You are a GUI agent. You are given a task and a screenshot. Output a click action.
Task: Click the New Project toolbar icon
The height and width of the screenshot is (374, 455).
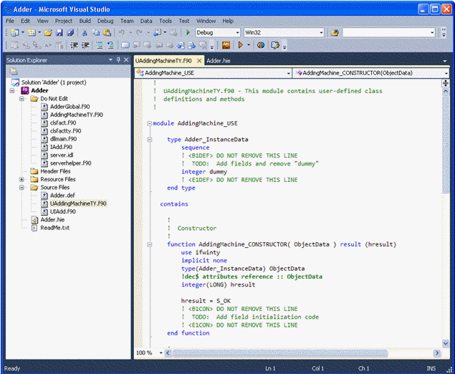(x=15, y=32)
